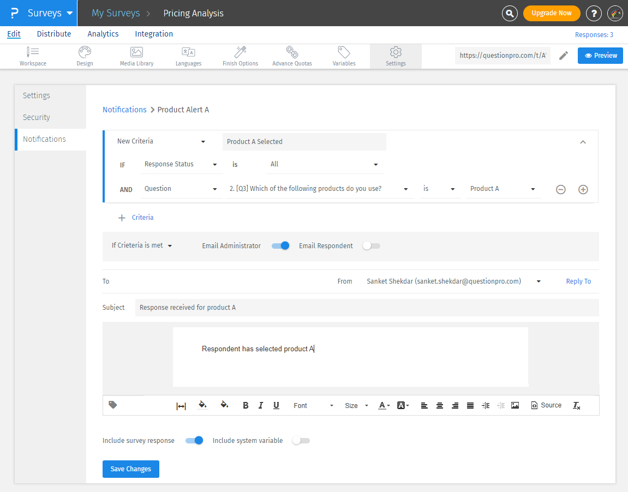This screenshot has width=628, height=492.
Task: Select the Design icon in the toolbar
Action: pyautogui.click(x=85, y=56)
